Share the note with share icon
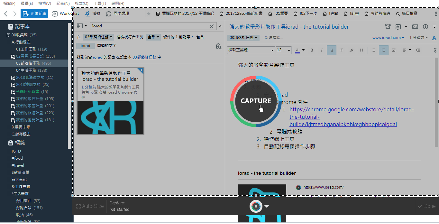 tap(398, 27)
